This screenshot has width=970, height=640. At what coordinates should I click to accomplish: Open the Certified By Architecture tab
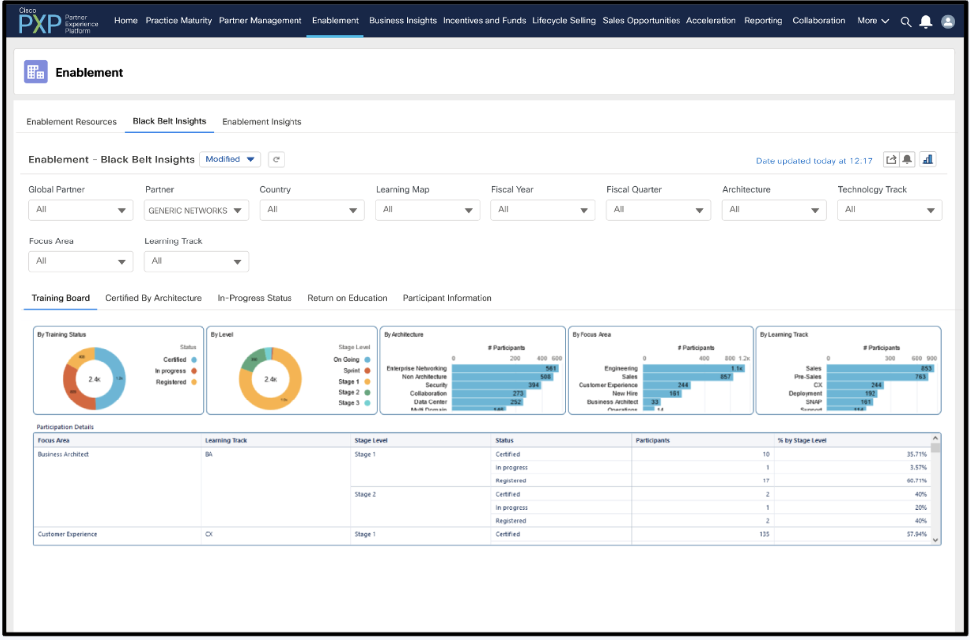(153, 298)
